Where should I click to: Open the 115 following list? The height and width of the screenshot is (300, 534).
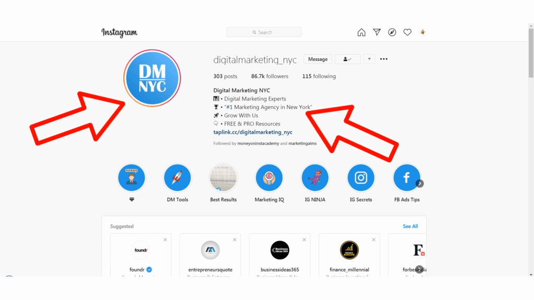pyautogui.click(x=319, y=76)
